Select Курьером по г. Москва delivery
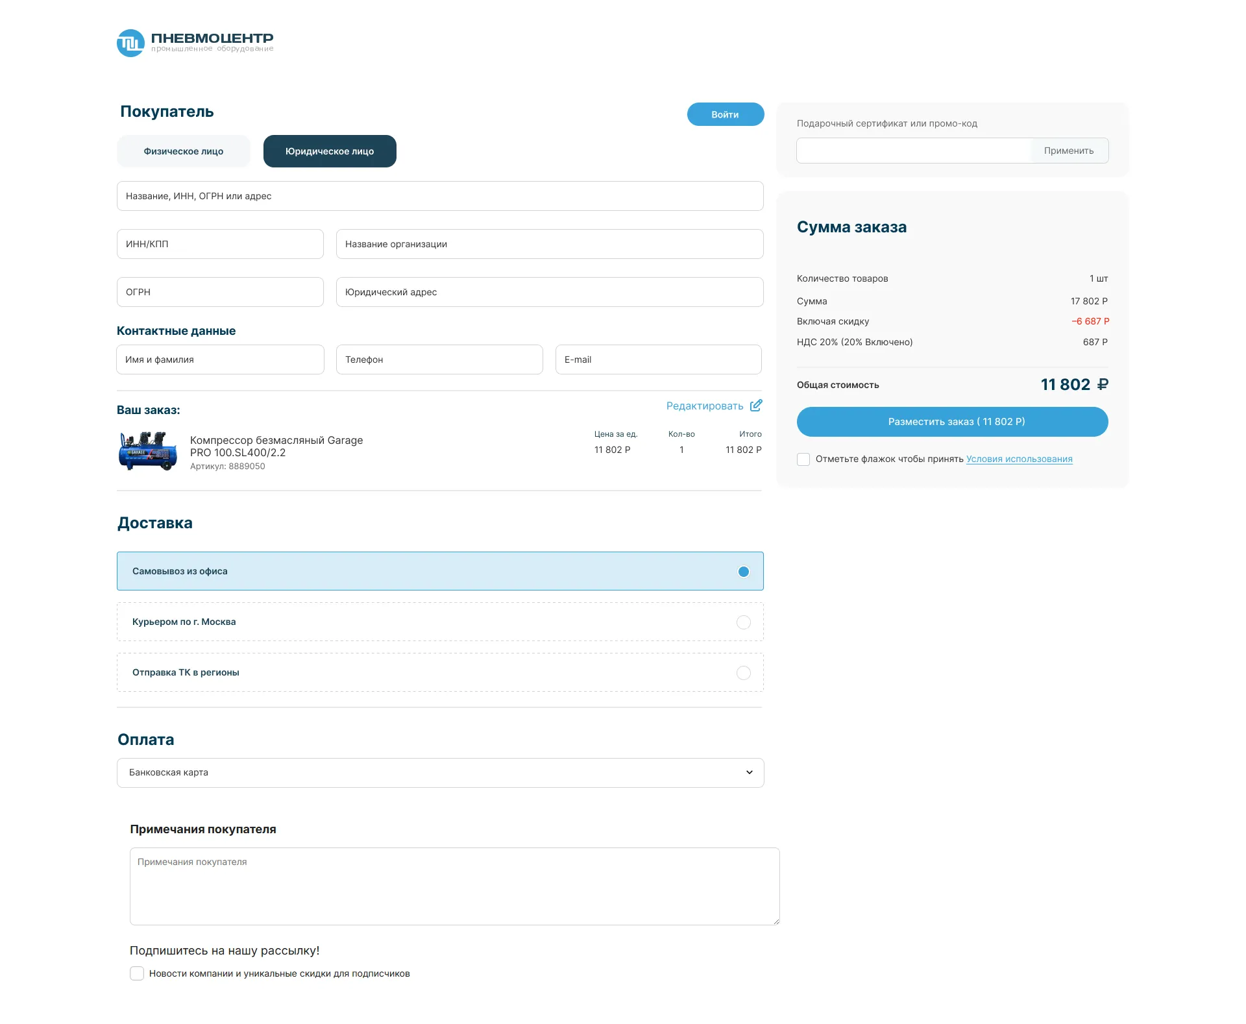This screenshot has height=1024, width=1246. (440, 622)
